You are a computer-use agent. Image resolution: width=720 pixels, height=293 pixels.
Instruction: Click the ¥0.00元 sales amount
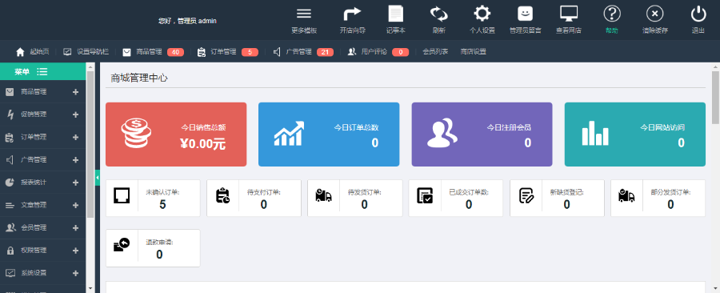pos(203,144)
